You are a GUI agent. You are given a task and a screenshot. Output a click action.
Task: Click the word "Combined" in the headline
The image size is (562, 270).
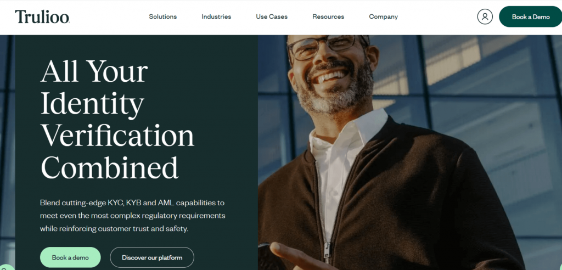(x=109, y=168)
